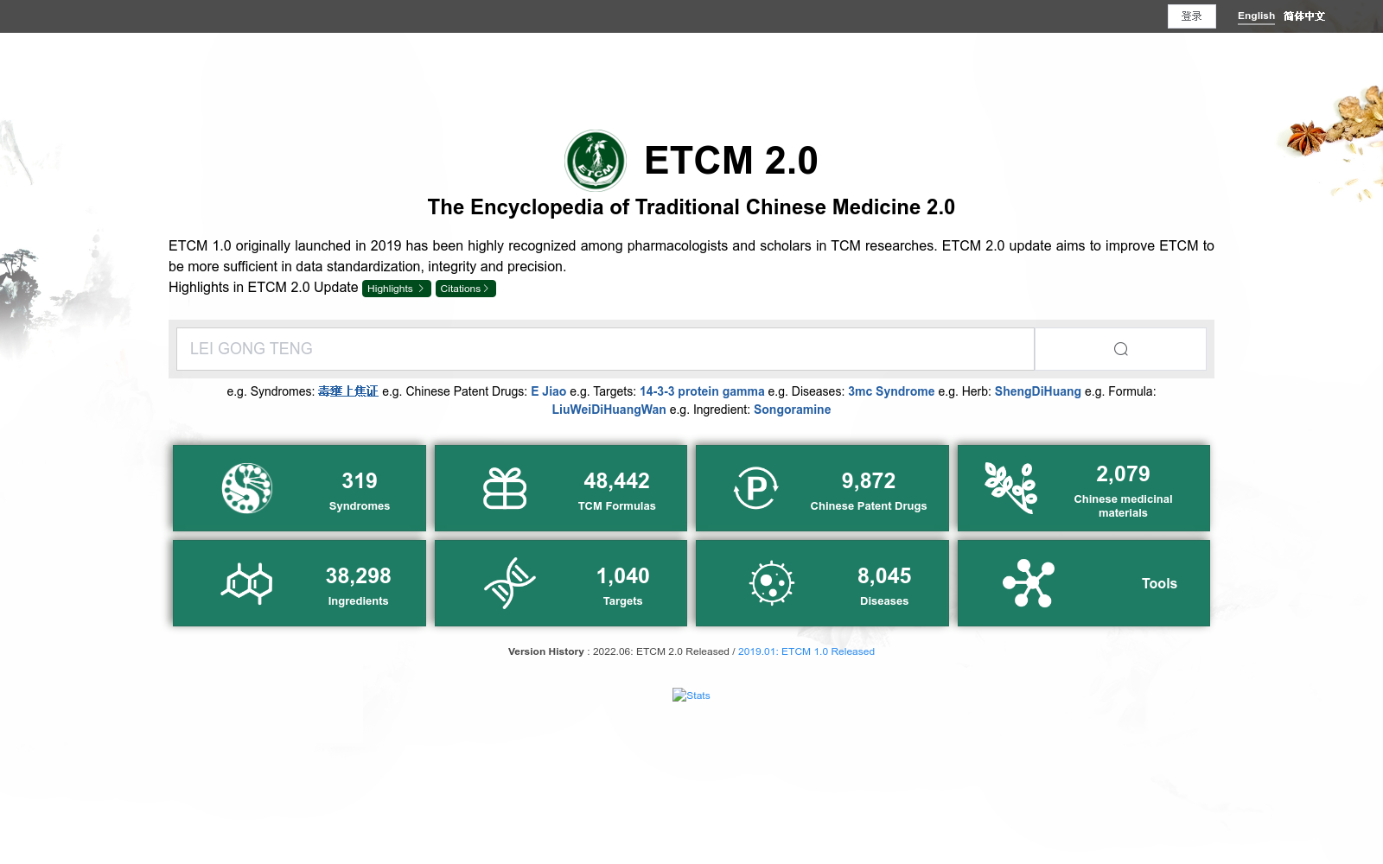Switch language to English
Image resolution: width=1383 pixels, height=864 pixels.
tap(1256, 16)
